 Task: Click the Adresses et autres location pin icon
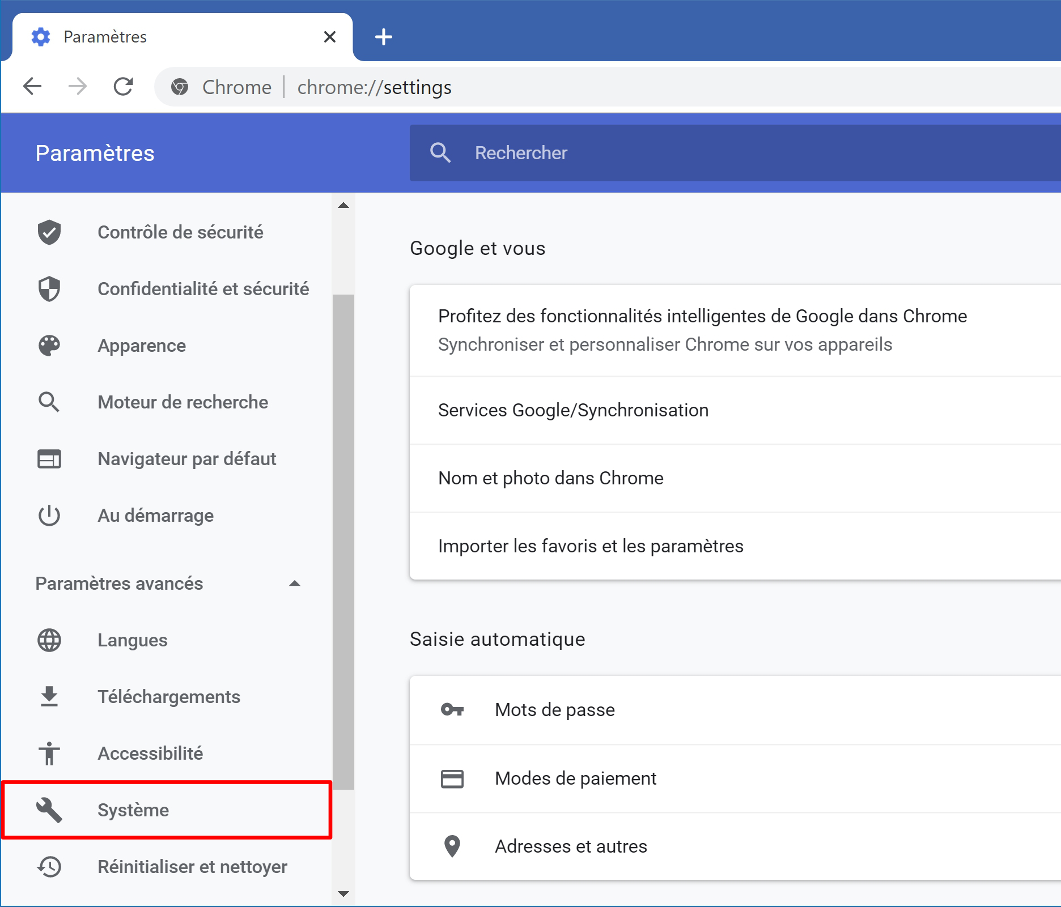452,846
